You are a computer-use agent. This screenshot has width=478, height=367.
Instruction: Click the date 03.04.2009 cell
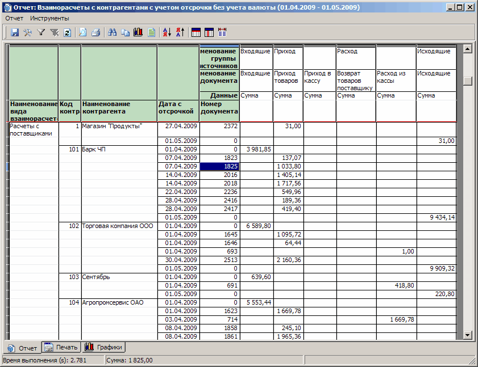tap(178, 320)
